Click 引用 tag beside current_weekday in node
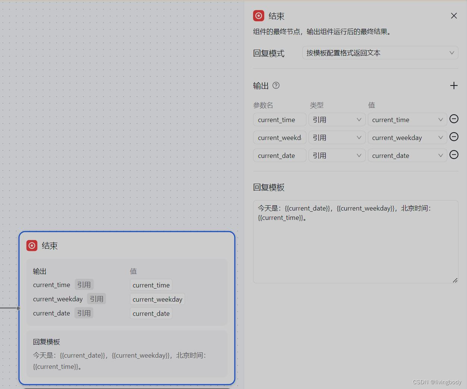 coord(97,299)
